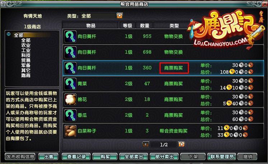Select the first 向日葵杆 row with 955 quantity
Image resolution: width=268 pixels, height=164 pixels.
pos(163,37)
